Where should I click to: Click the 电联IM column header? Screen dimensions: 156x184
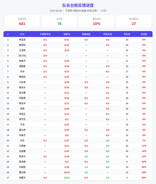click(x=67, y=34)
